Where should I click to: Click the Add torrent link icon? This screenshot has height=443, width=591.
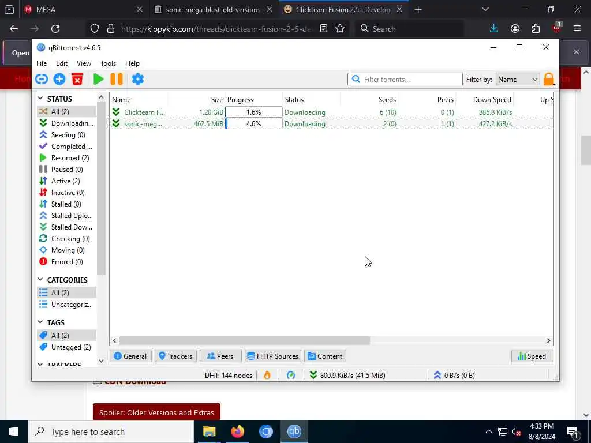[x=42, y=79]
